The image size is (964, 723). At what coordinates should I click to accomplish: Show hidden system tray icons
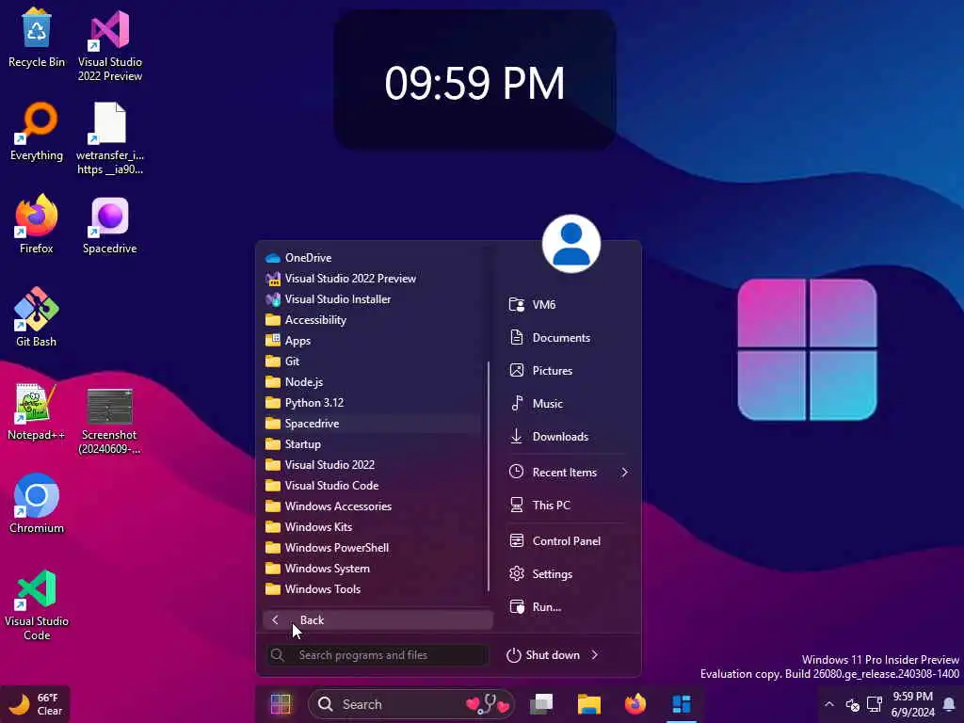[x=829, y=704]
